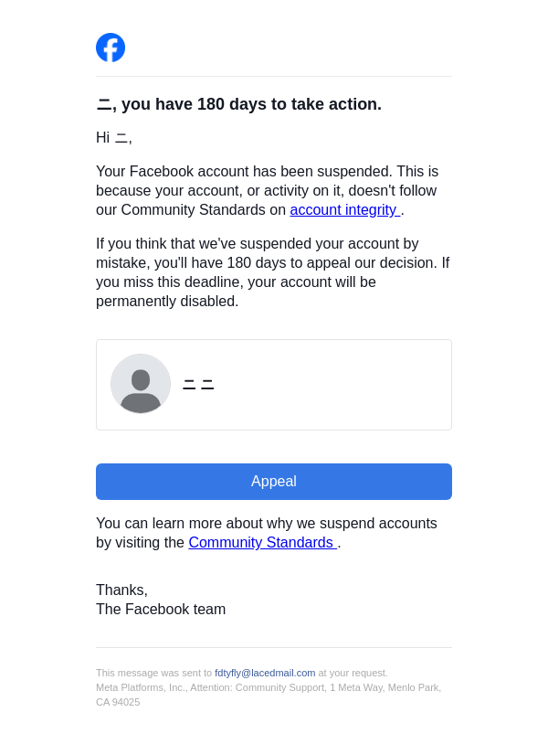Click the fdtyfly@lacedmail.com email address
Image resolution: width=548 pixels, height=744 pixels.
point(265,673)
